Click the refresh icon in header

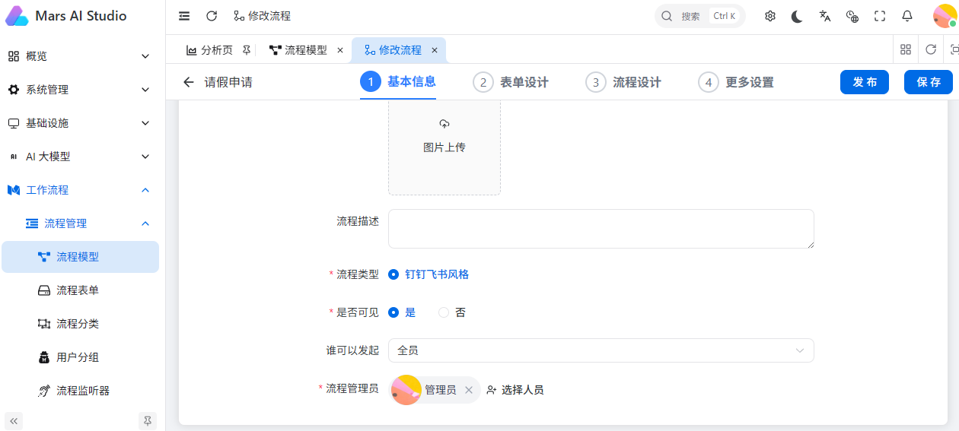[x=212, y=16]
